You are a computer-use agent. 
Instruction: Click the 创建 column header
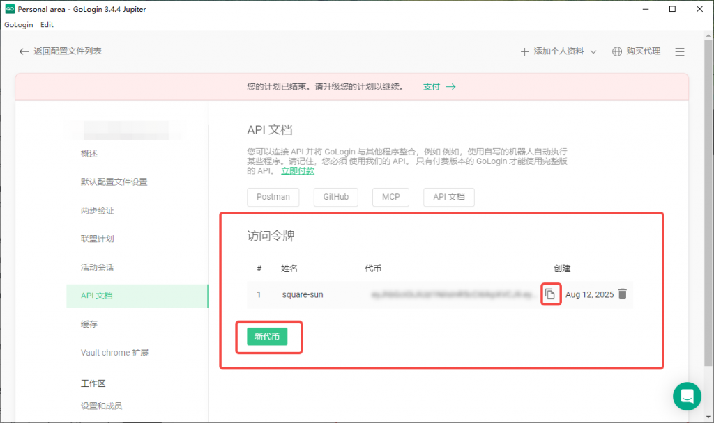[563, 269]
